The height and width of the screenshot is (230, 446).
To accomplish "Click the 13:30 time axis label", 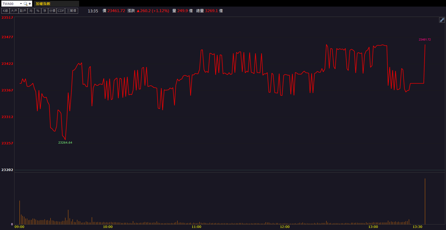I will click(x=417, y=227).
